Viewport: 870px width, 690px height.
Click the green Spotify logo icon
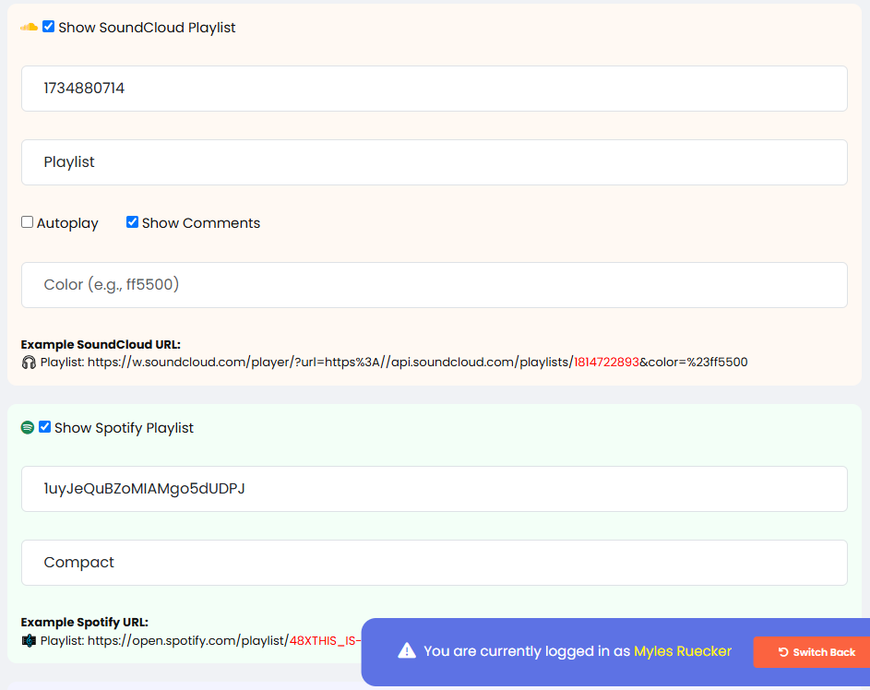pyautogui.click(x=28, y=428)
